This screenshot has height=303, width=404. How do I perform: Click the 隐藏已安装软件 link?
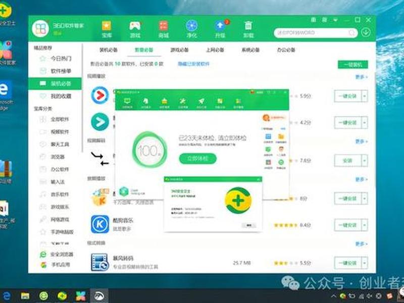coord(194,64)
